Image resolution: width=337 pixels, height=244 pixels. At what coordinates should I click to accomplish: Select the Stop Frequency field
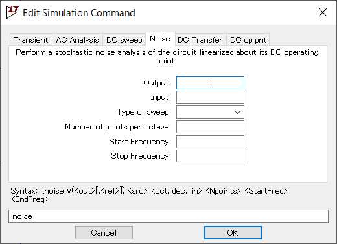pos(210,156)
